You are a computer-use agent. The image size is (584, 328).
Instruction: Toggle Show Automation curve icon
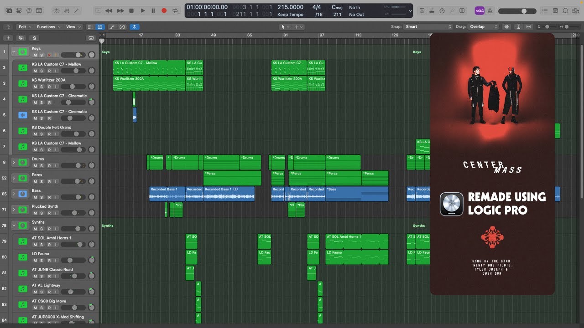point(112,27)
